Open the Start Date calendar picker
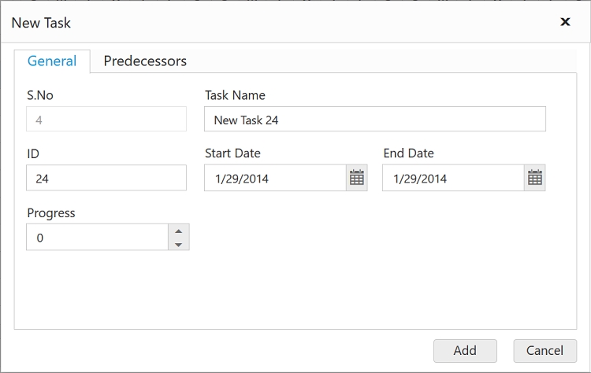The image size is (591, 373). (357, 178)
